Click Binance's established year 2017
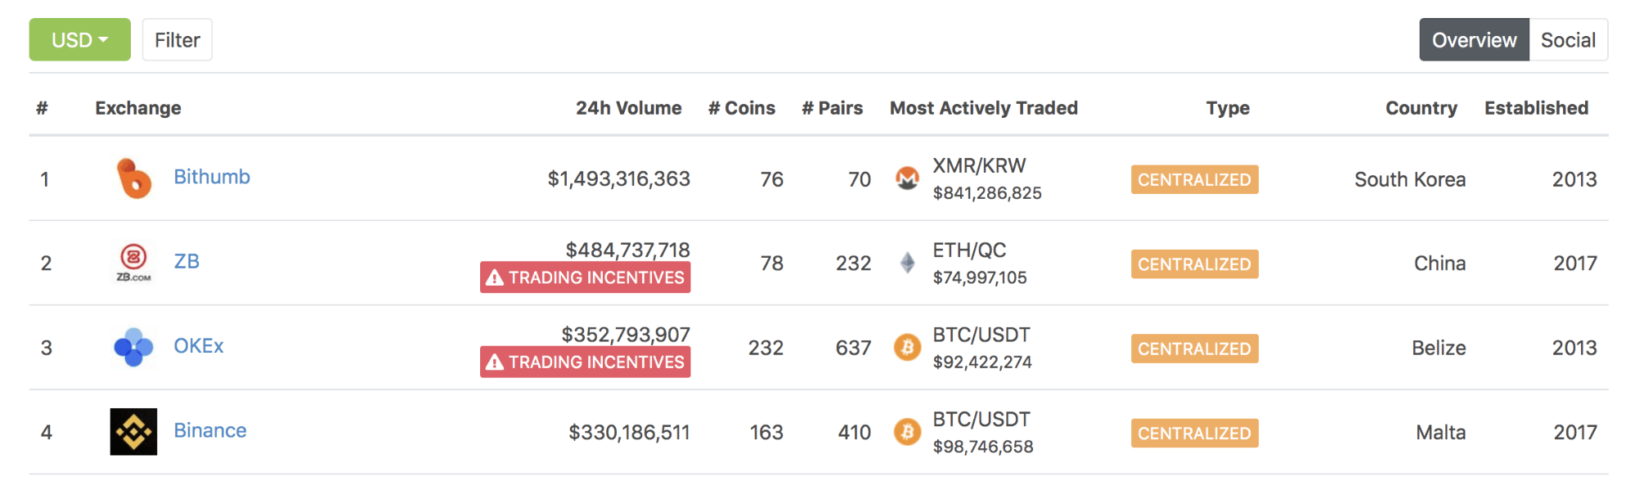This screenshot has height=477, width=1635. coord(1575,432)
